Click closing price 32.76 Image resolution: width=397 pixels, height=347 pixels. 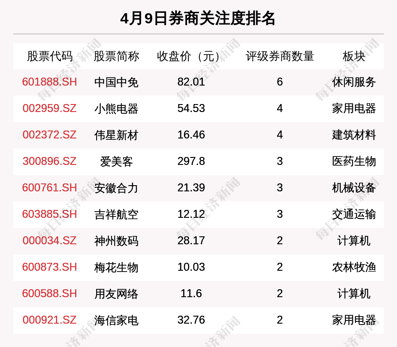(x=191, y=320)
